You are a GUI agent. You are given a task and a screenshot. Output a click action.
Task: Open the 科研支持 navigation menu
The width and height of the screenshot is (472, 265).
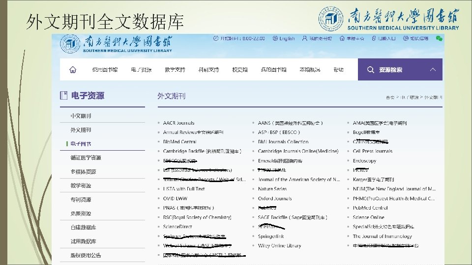tap(208, 70)
